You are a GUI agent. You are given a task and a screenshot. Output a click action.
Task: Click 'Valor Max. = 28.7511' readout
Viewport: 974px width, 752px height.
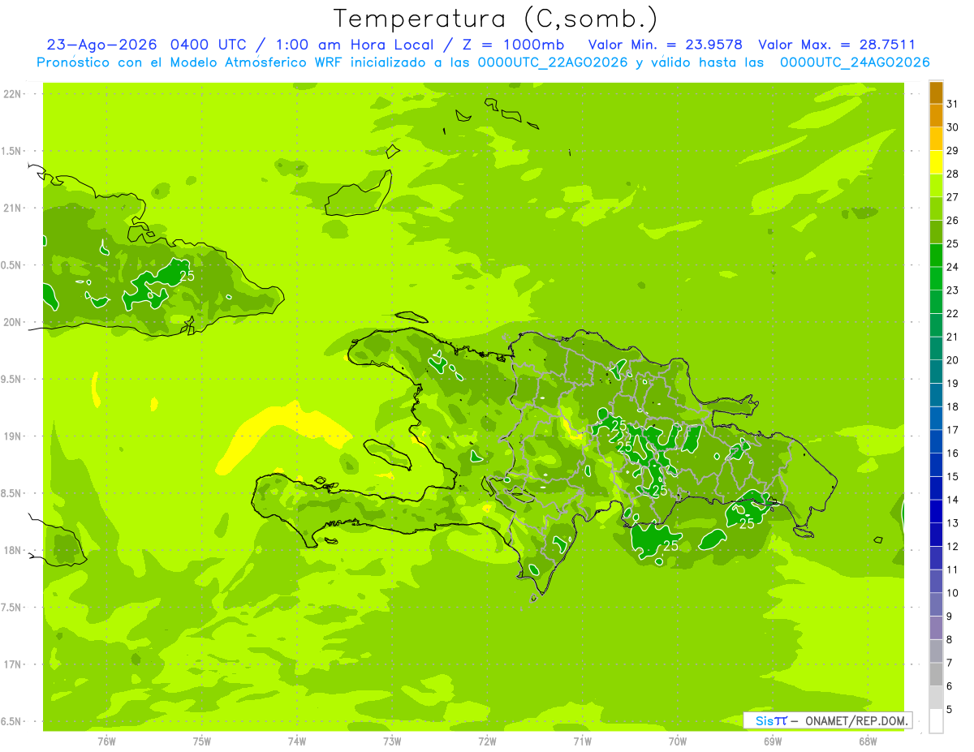(837, 45)
